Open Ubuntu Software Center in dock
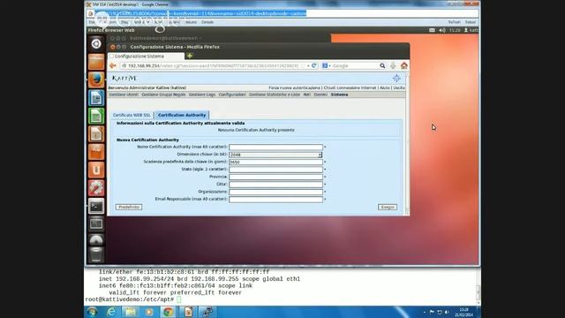Image resolution: width=565 pixels, height=318 pixels. [x=96, y=152]
